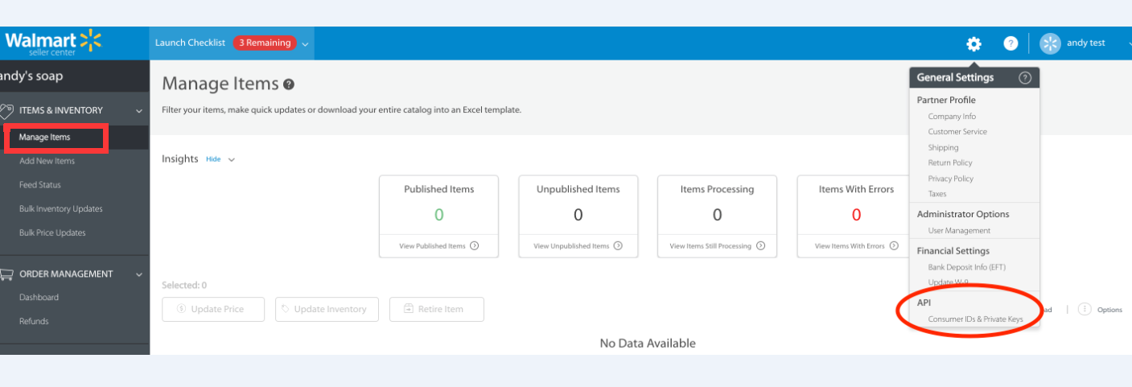Click View Unpublished Items link
1132x387 pixels.
[571, 246]
